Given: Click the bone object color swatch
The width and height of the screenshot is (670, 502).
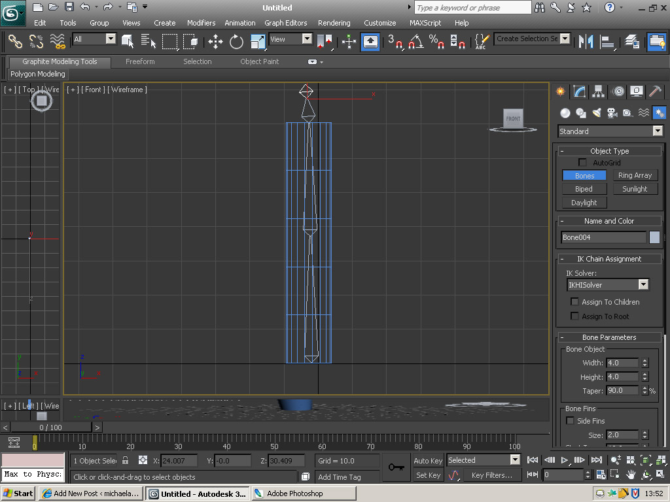Looking at the screenshot, I should (x=654, y=237).
